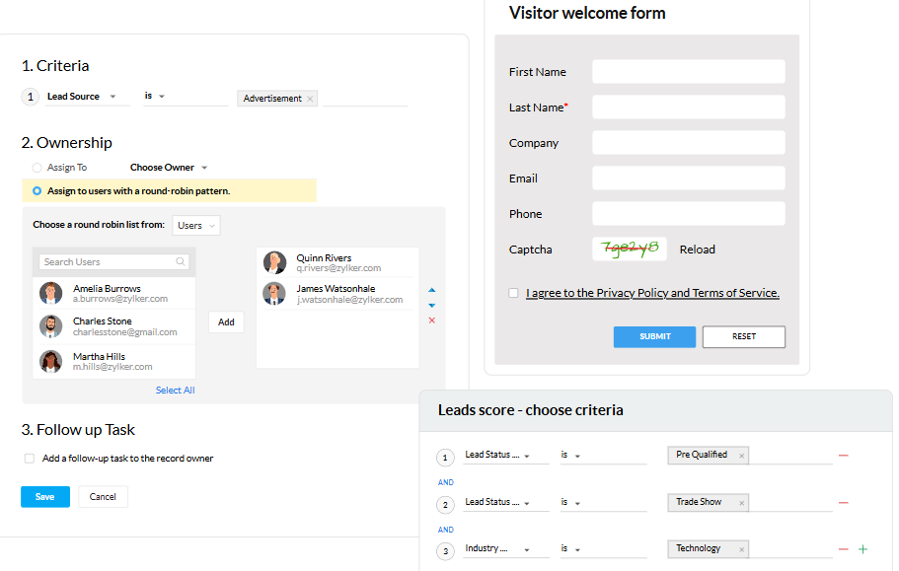Select round-robin pattern radio button
The width and height of the screenshot is (899, 571).
pyautogui.click(x=37, y=190)
